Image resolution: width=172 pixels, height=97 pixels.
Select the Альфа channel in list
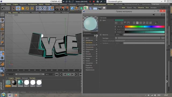tap(88, 58)
